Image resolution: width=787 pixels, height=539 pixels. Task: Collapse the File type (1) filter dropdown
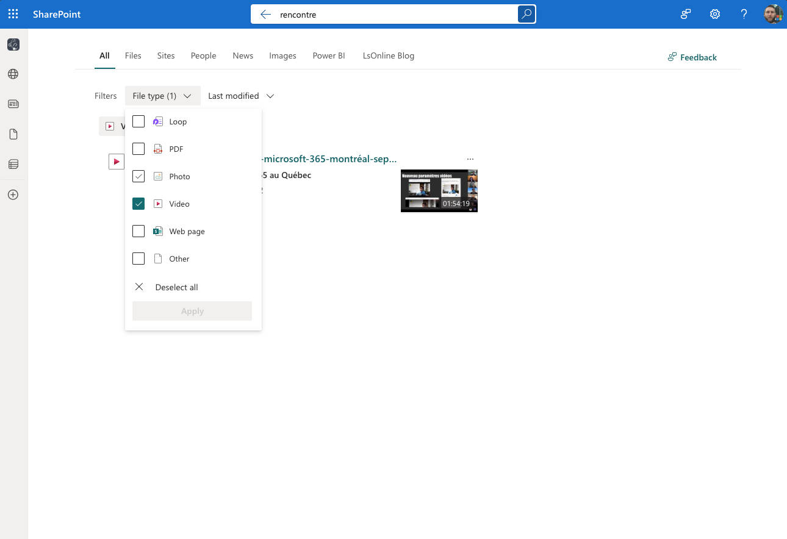click(162, 96)
